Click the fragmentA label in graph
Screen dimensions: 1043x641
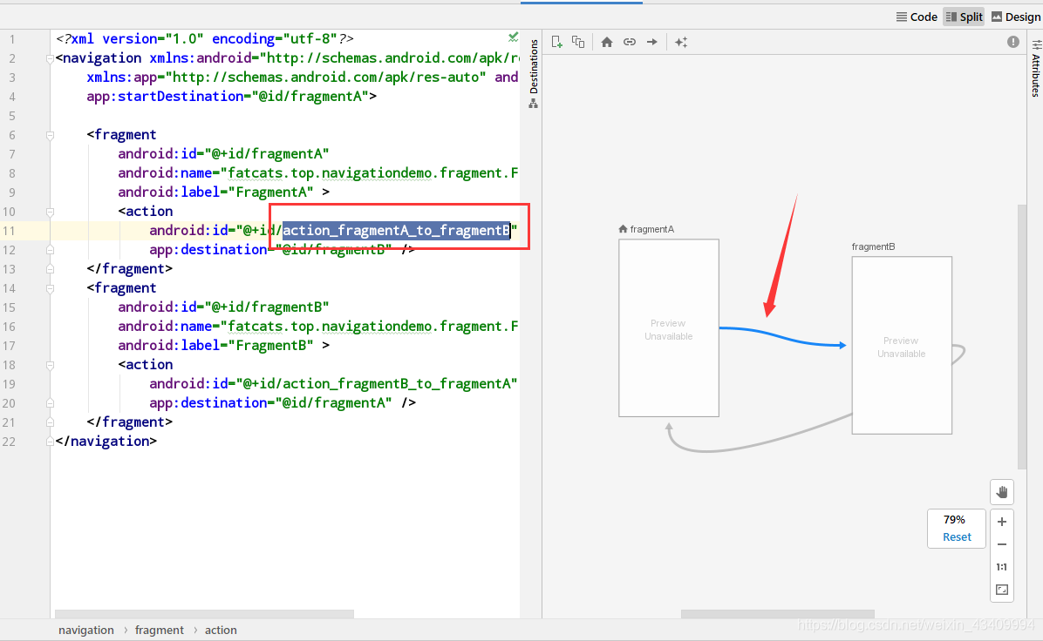coord(652,229)
